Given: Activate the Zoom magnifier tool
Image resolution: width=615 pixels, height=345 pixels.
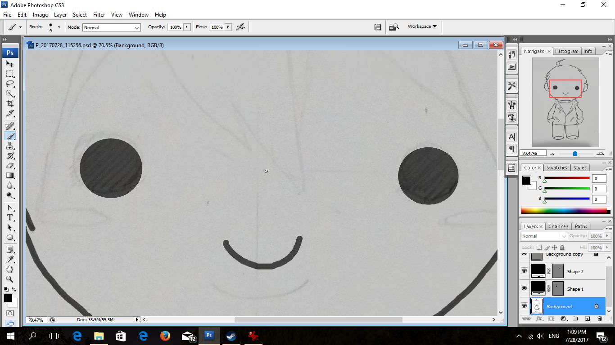Looking at the screenshot, I should pos(10,279).
